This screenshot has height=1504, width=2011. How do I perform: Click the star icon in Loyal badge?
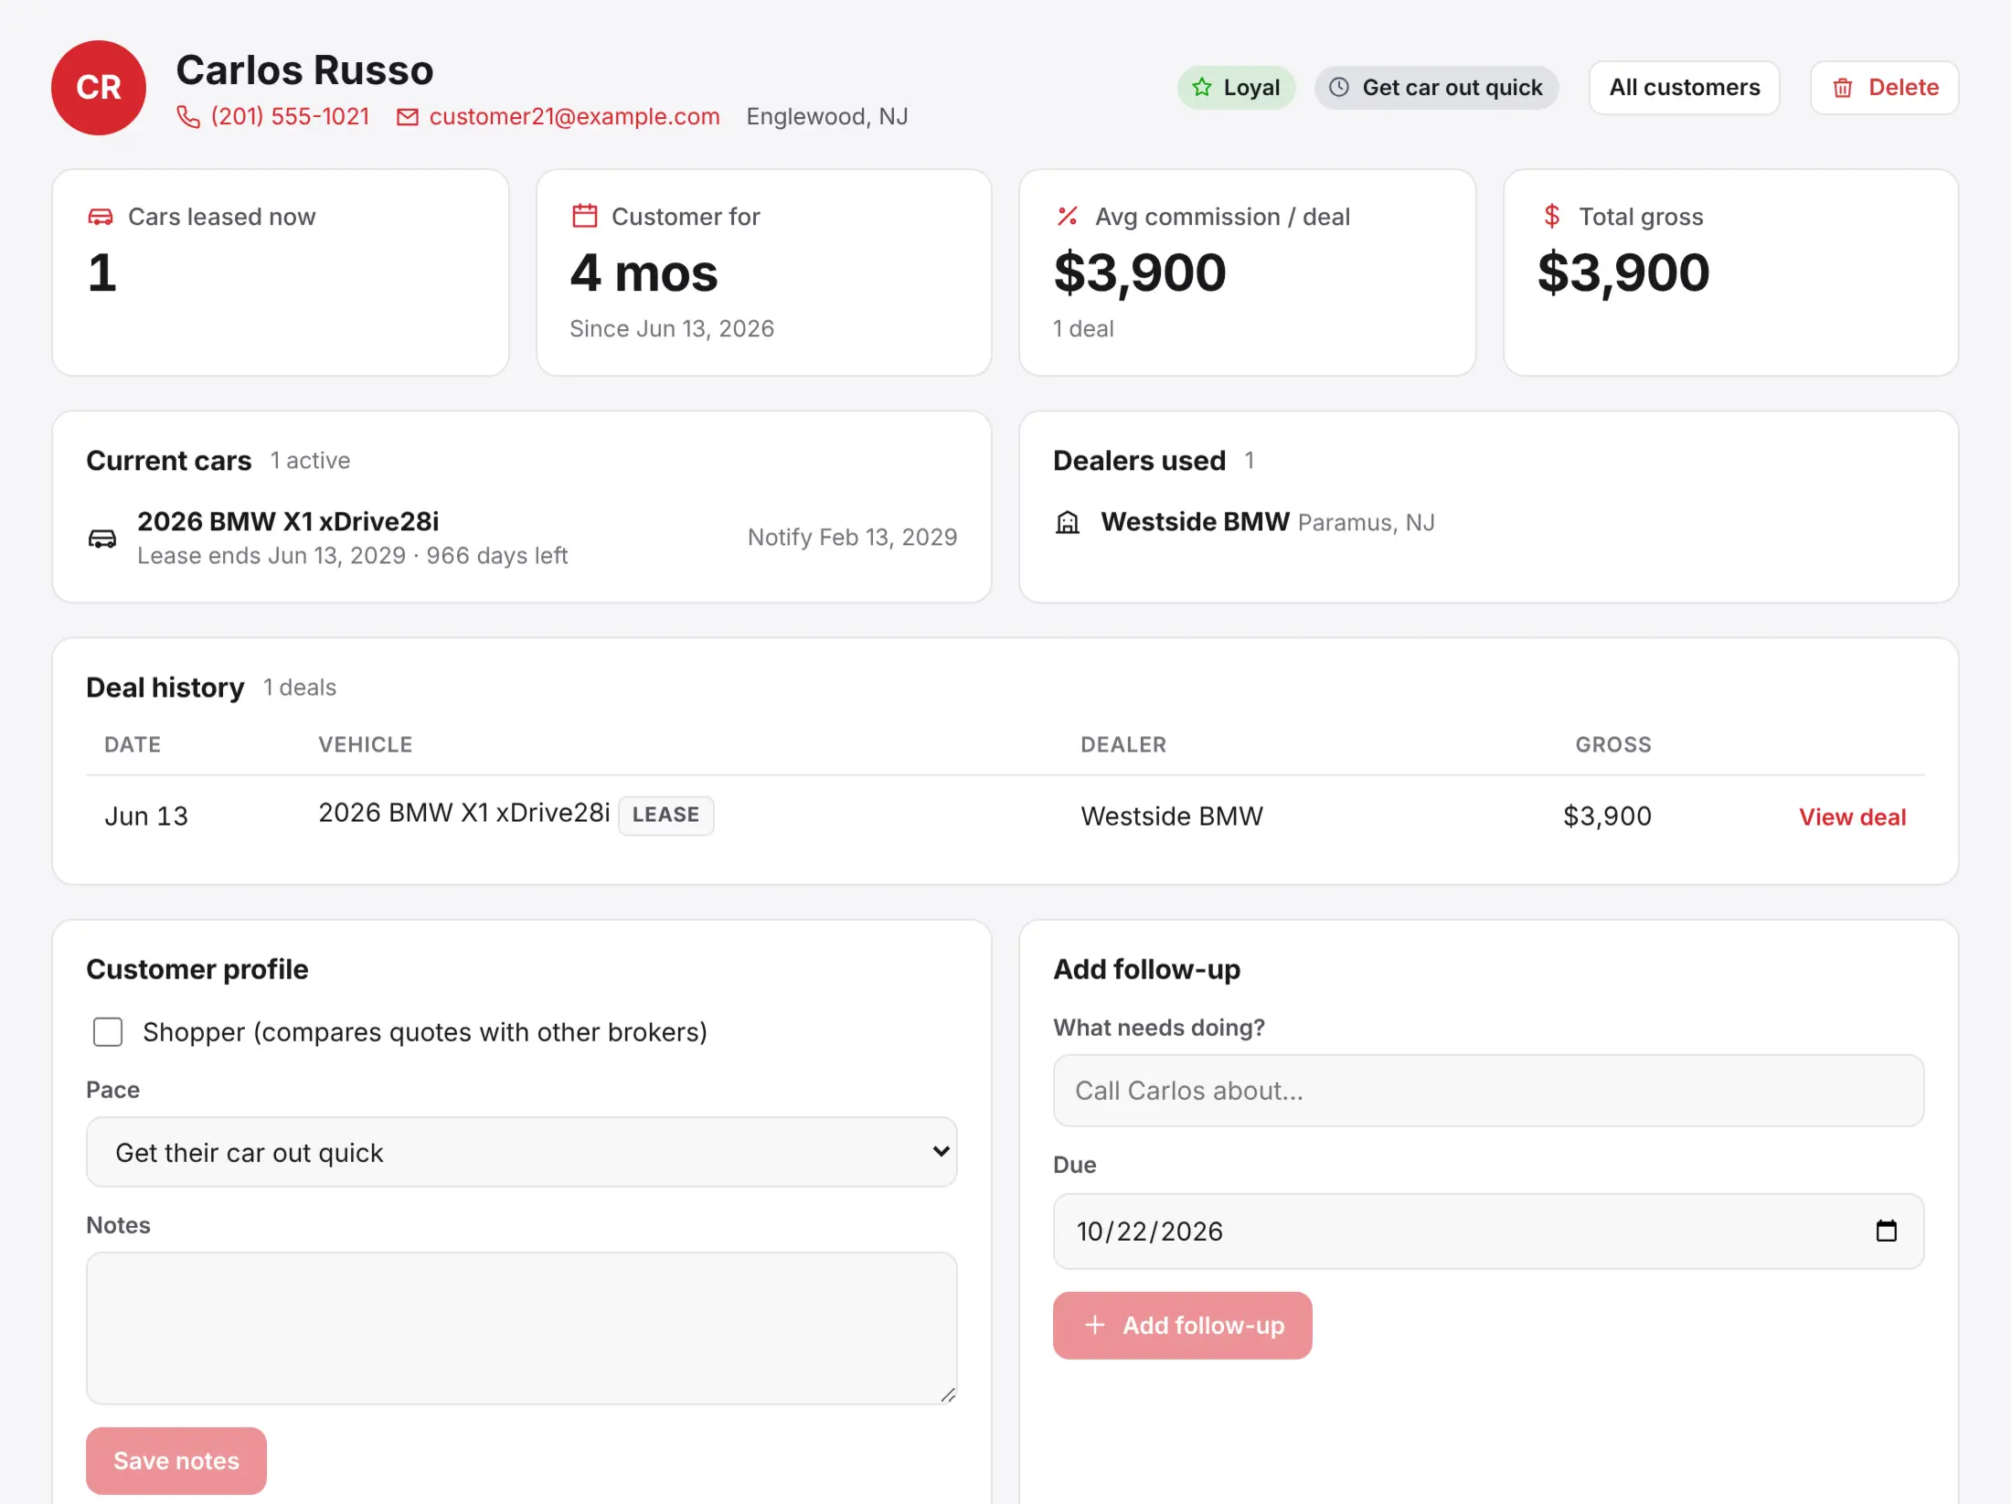(1202, 87)
